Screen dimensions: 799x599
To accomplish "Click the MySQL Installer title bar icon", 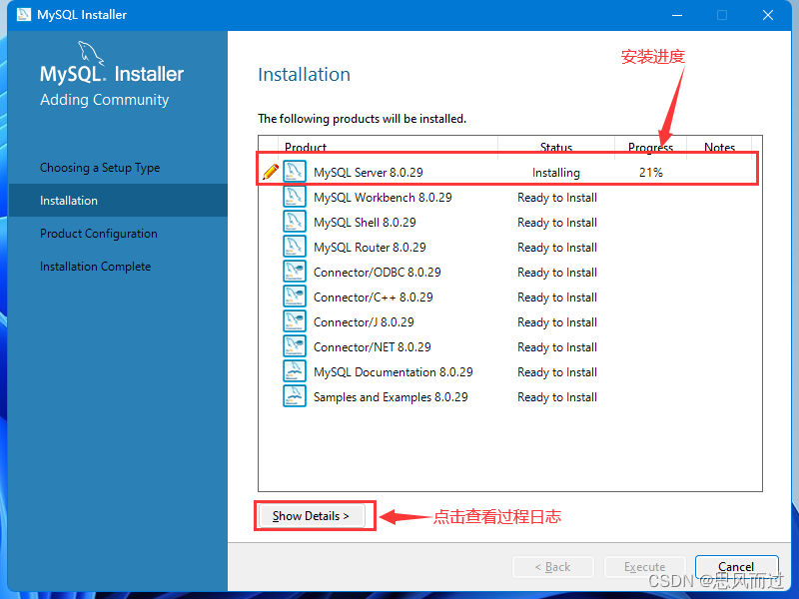I will coord(23,14).
